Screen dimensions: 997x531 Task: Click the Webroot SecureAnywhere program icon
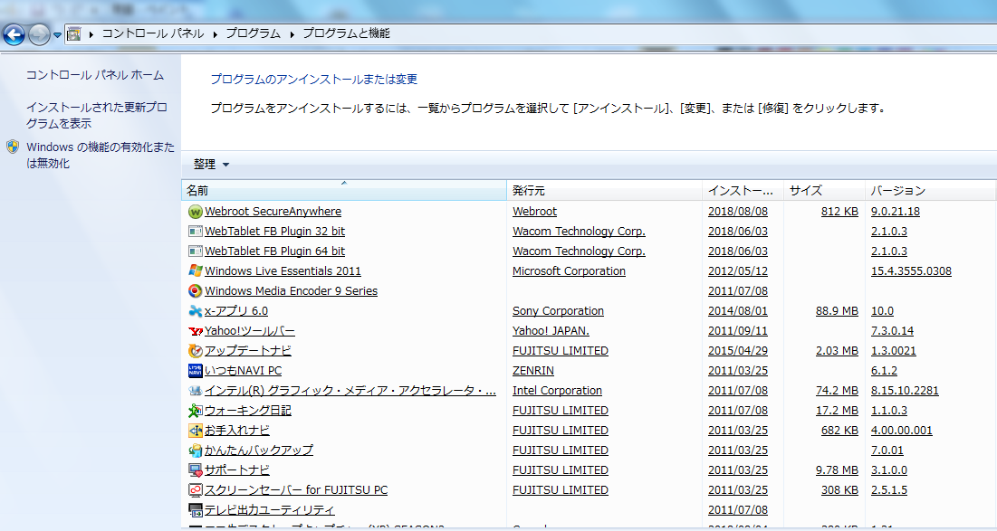tap(196, 212)
